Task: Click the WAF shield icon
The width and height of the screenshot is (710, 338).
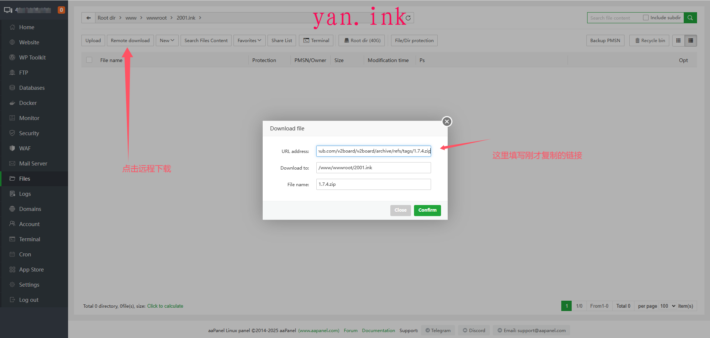Action: tap(12, 148)
